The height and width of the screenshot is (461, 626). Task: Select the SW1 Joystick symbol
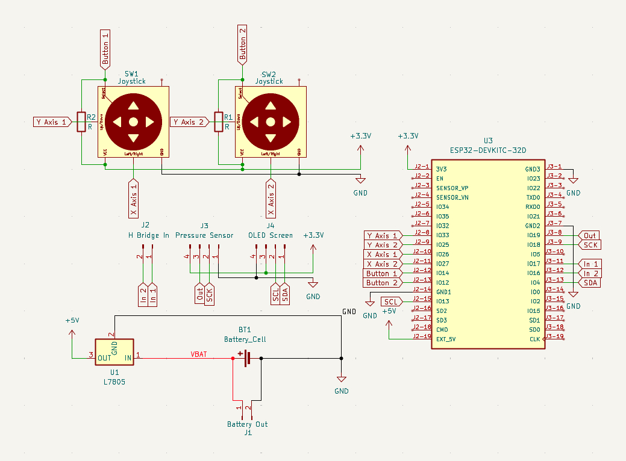pos(133,122)
